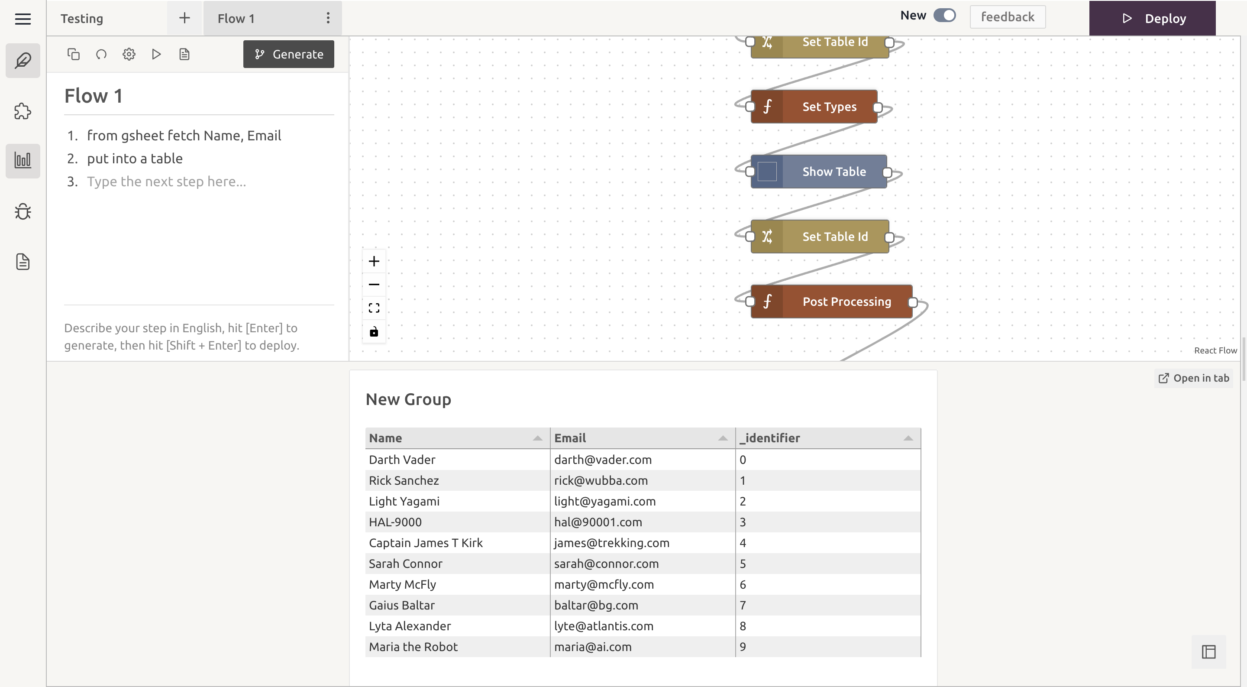Click the next step input field
Image resolution: width=1247 pixels, height=687 pixels.
point(167,181)
